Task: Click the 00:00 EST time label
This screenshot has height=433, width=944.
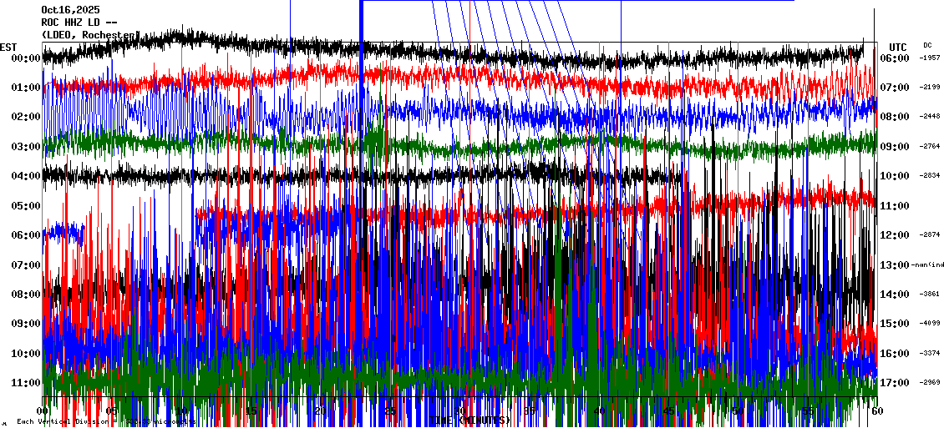Action: pyautogui.click(x=27, y=58)
